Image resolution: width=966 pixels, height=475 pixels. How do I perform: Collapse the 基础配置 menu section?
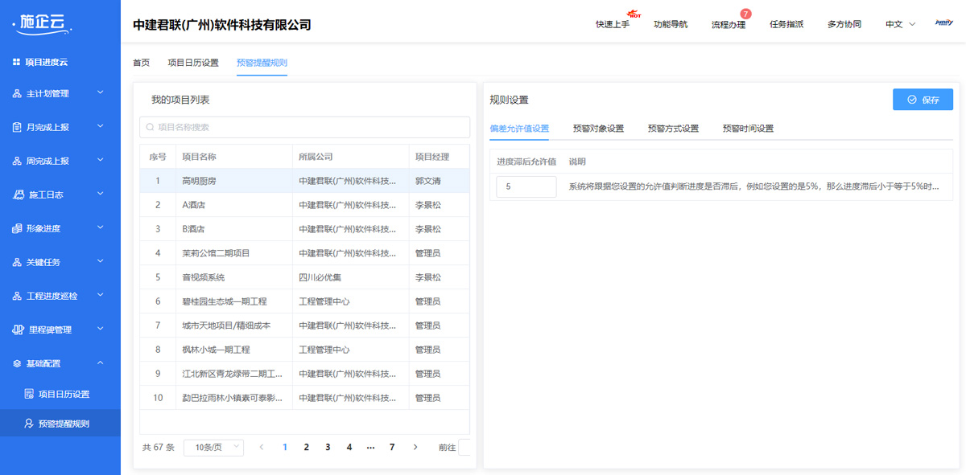click(101, 363)
